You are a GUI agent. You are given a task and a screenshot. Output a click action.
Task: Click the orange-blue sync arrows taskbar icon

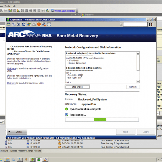point(45,160)
